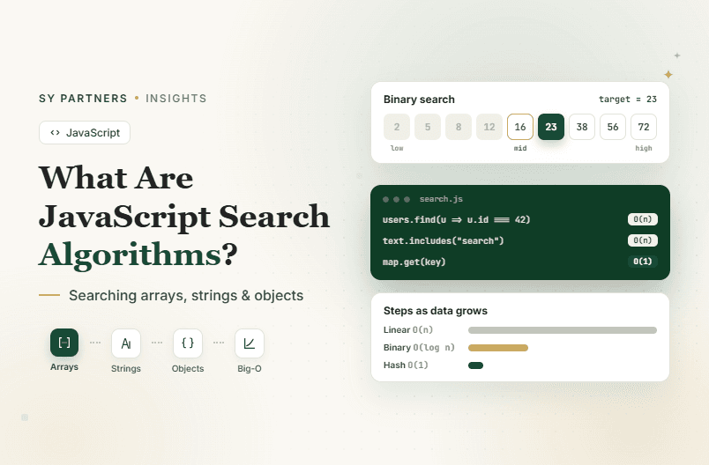
Task: Click the "Steps as data grows" heading
Action: [436, 311]
